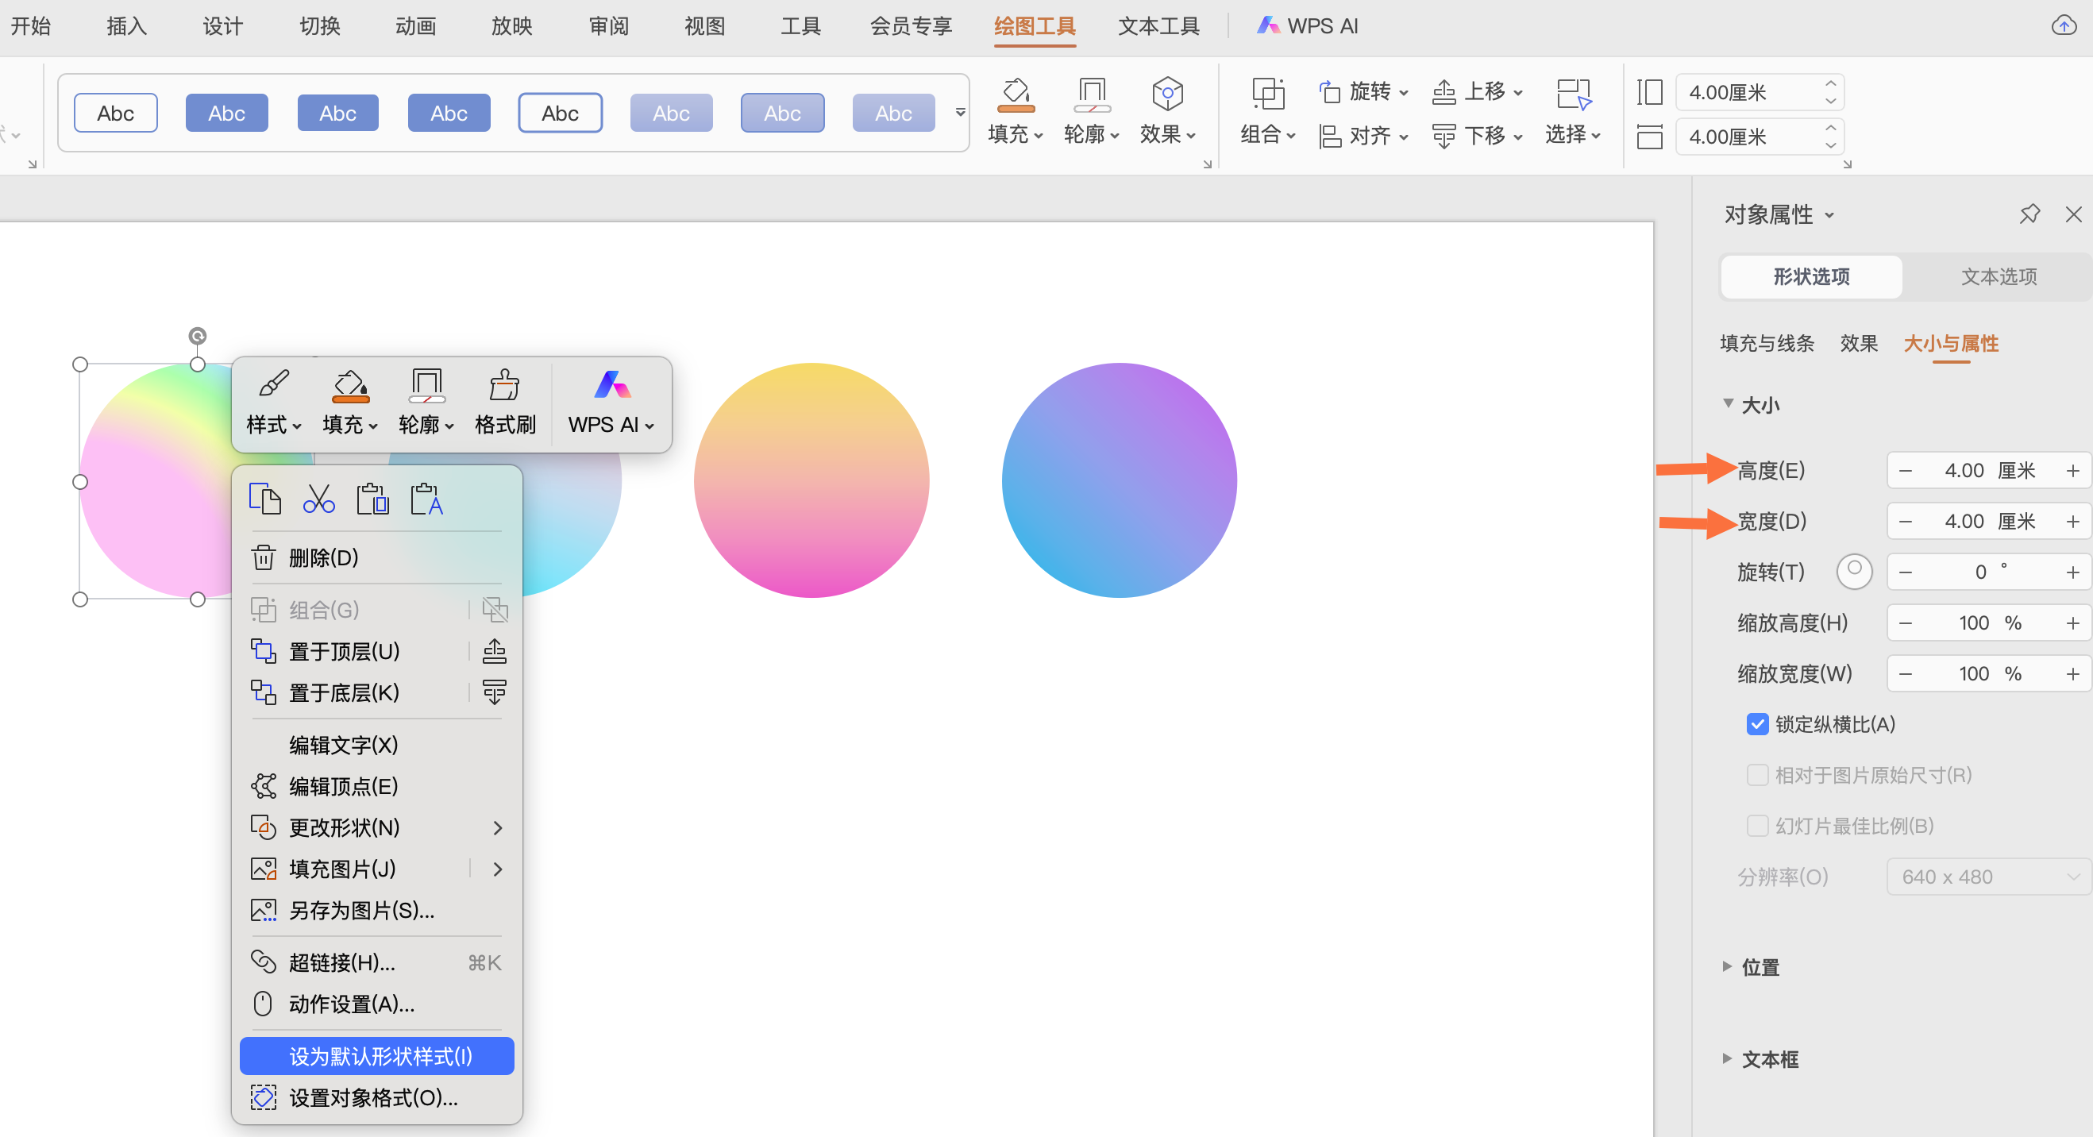Click Delete in the context menu
2093x1137 pixels.
322,557
